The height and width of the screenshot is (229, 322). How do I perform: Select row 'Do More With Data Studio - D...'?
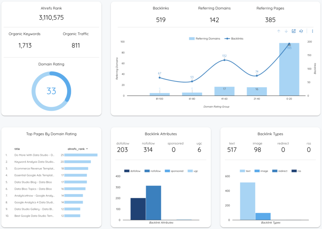point(51,155)
